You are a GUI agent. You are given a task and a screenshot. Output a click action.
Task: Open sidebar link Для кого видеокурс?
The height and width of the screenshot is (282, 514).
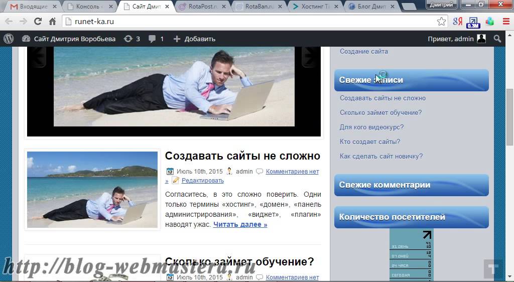(371, 127)
